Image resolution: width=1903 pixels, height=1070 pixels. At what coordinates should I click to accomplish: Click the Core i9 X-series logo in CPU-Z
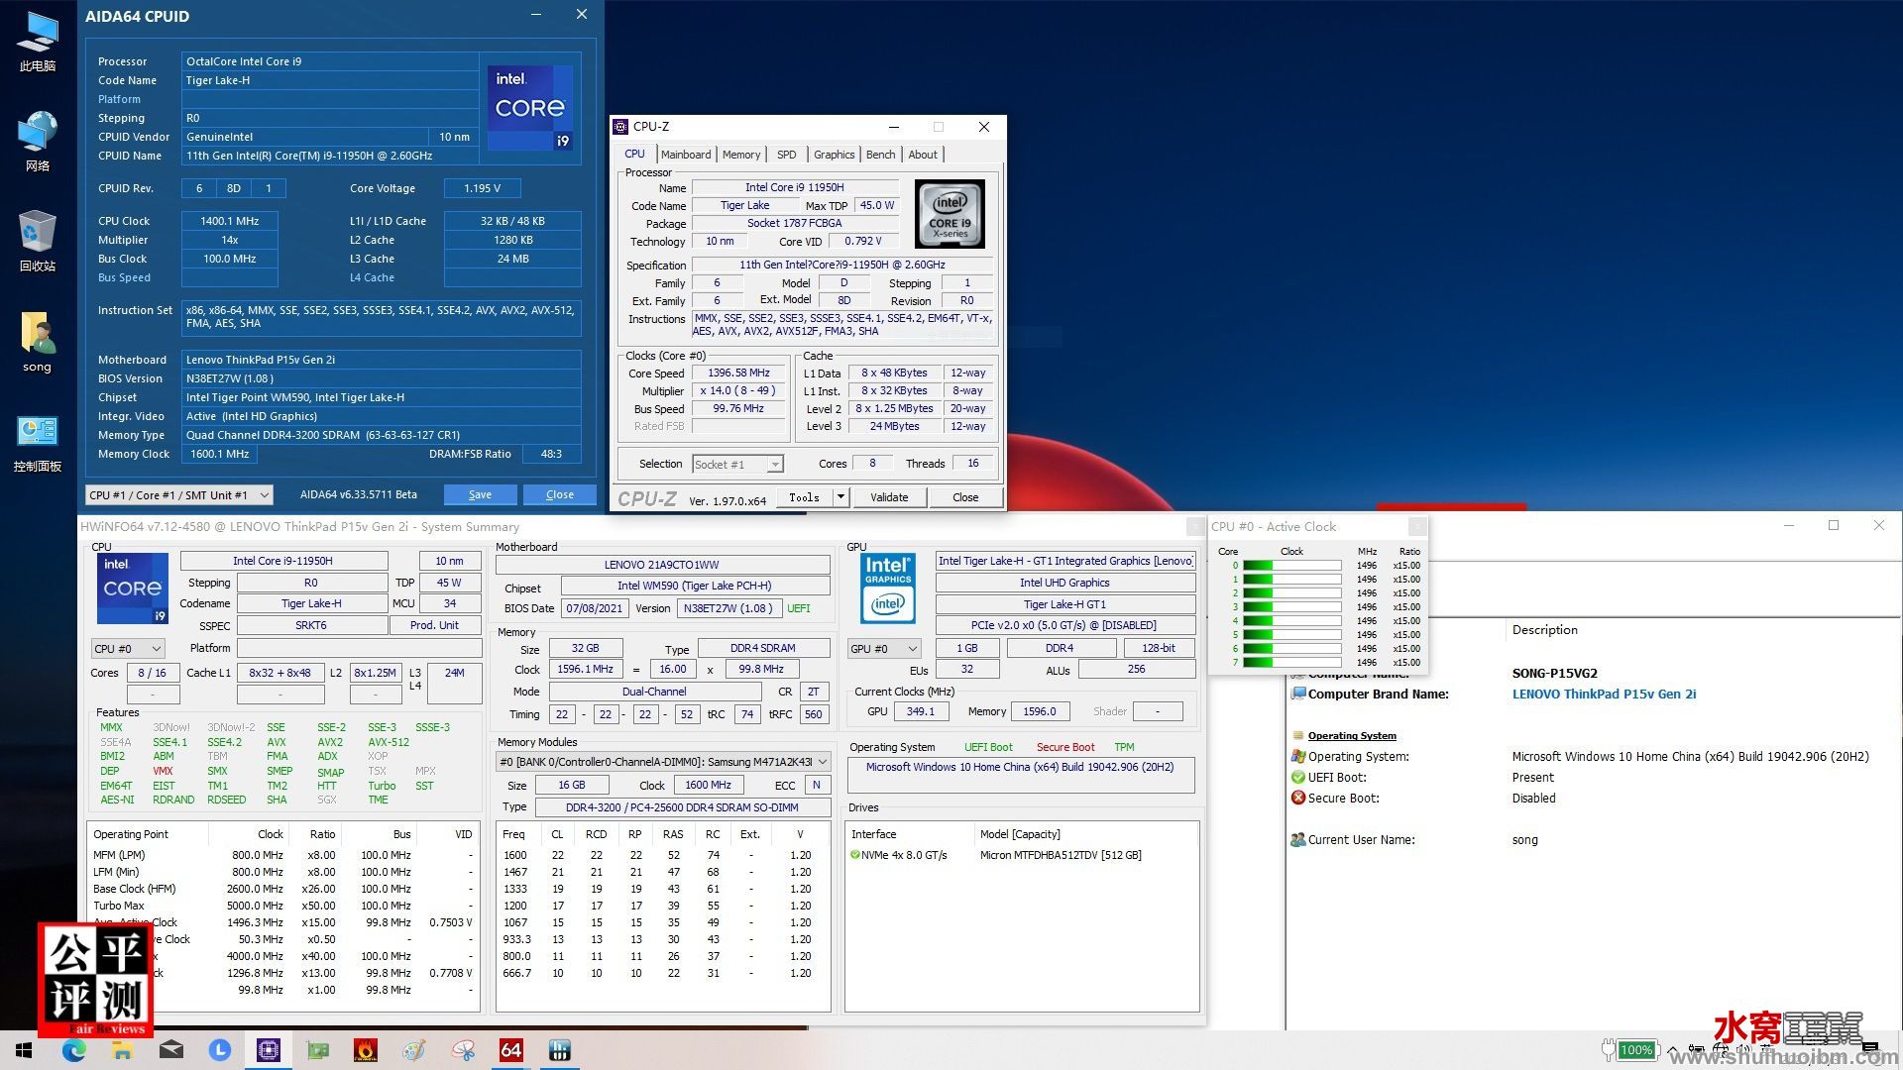[x=950, y=214]
